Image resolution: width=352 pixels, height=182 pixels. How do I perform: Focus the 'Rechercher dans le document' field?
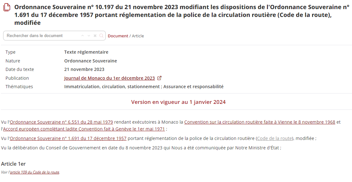43,36
